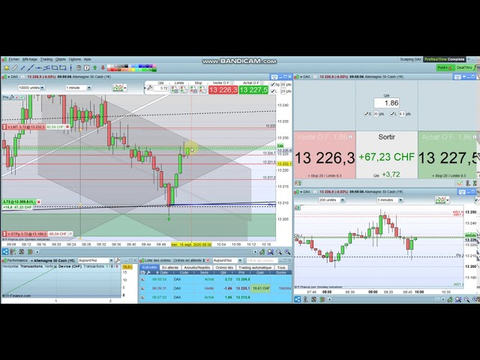This screenshot has width=480, height=360.
Task: Select the green up arrow tool
Action: 95,67
